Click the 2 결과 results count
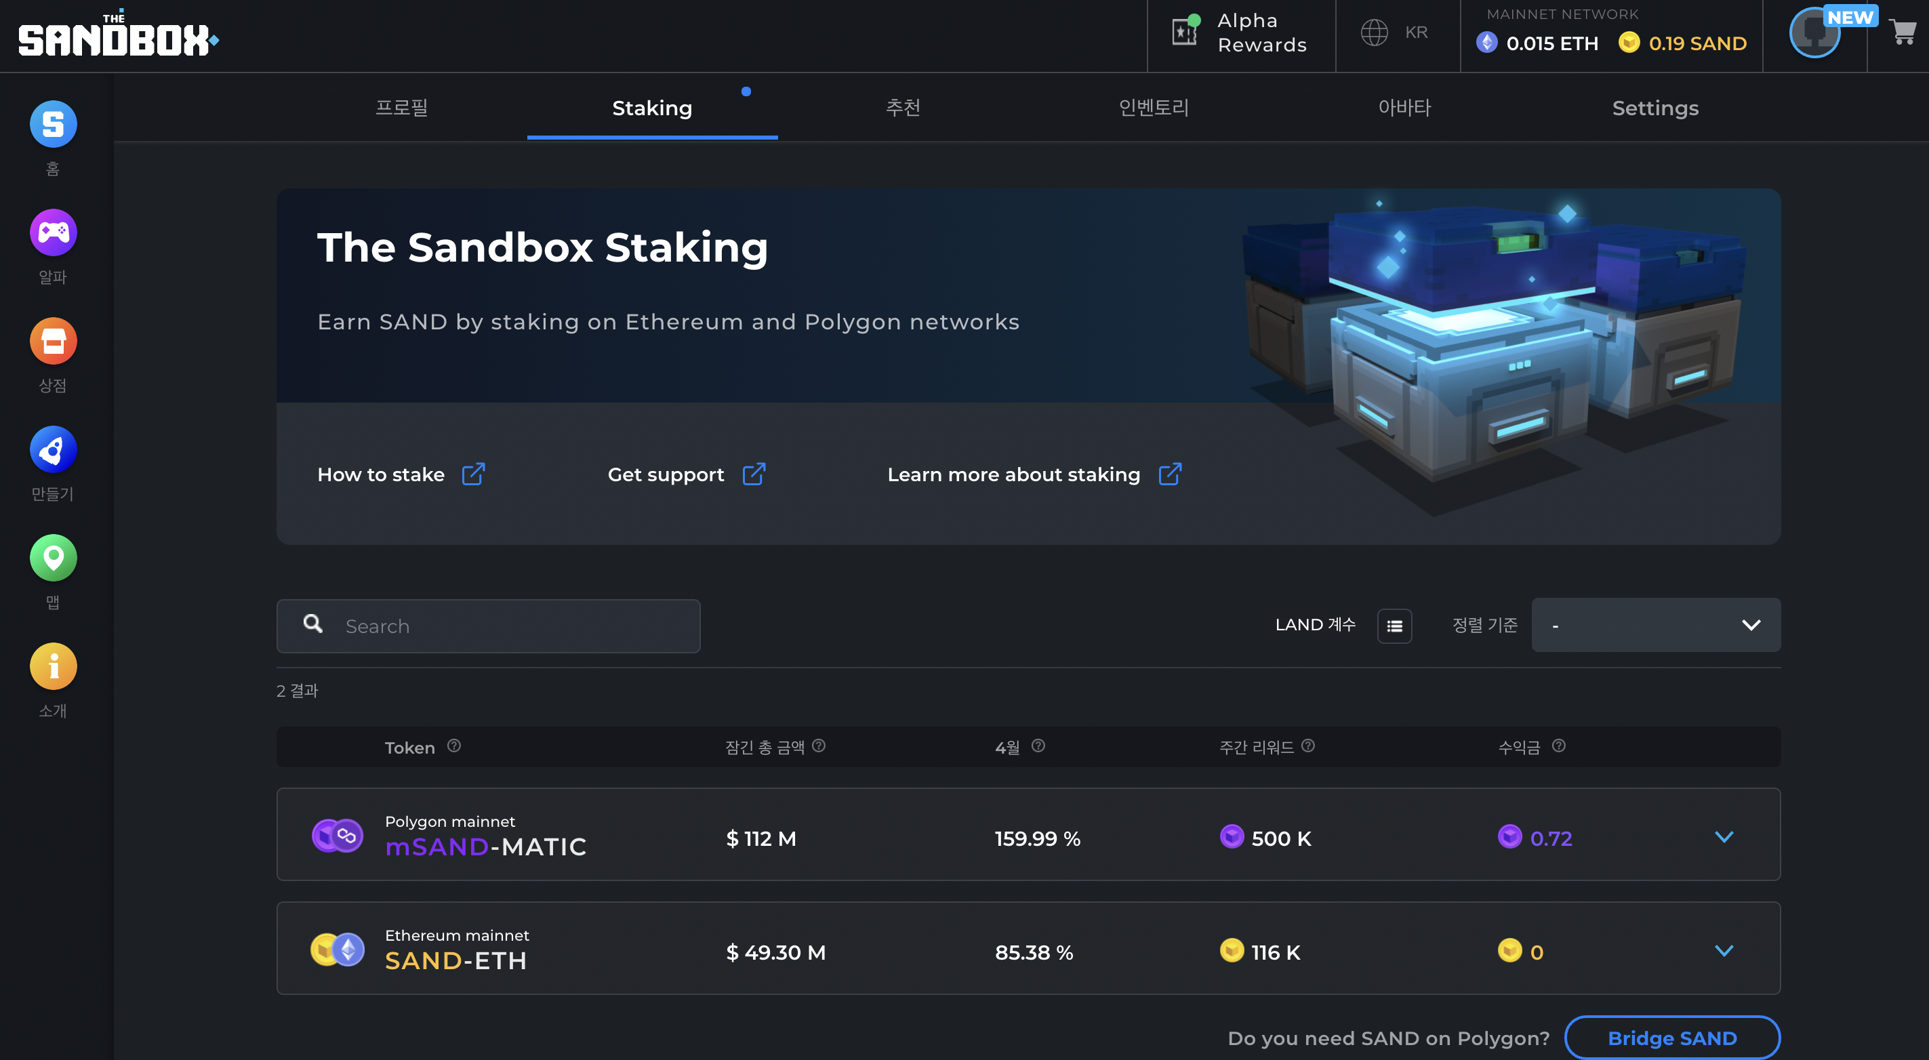 click(298, 690)
